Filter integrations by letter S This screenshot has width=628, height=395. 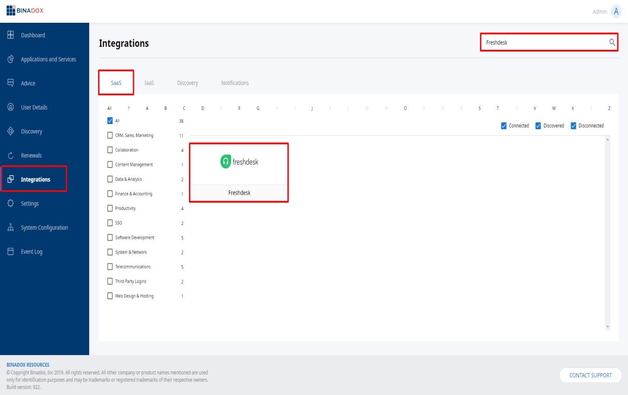(x=480, y=108)
